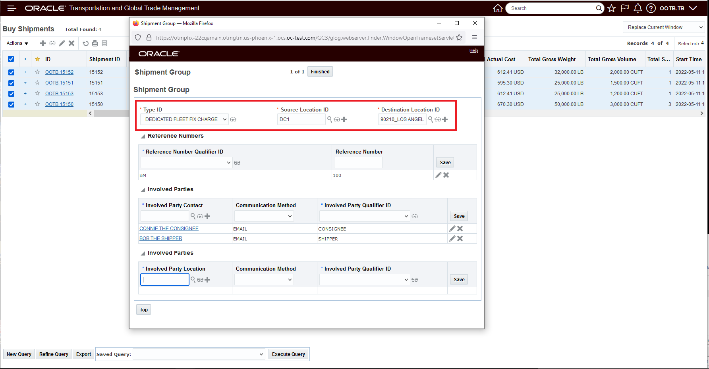Open the Actions menu
The height and width of the screenshot is (369, 709).
[x=17, y=43]
